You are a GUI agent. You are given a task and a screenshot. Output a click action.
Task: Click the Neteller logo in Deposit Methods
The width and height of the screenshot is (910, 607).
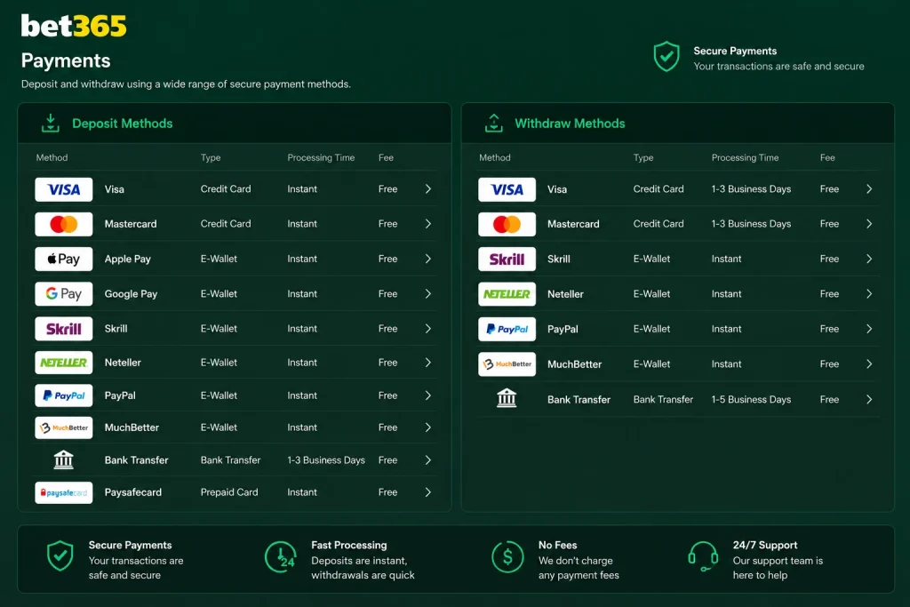64,363
